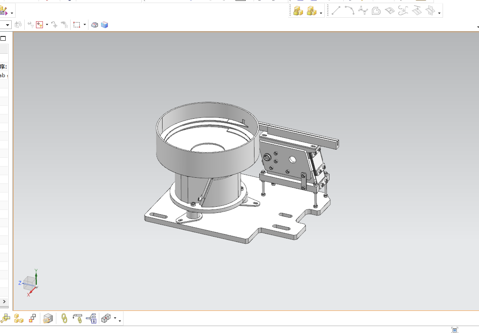Open the toolbar options arrow at far right
The height and width of the screenshot is (333, 479).
pos(477,27)
